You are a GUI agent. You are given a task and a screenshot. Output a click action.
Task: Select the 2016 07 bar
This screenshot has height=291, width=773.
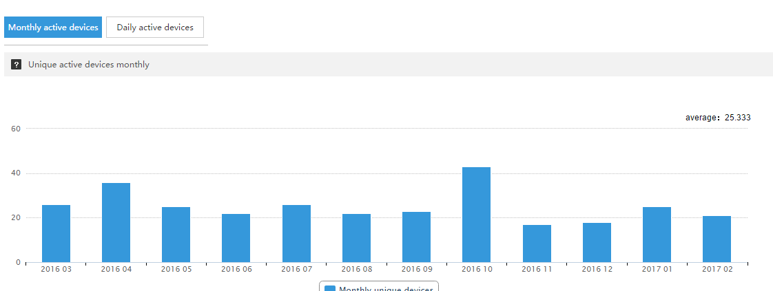[296, 234]
